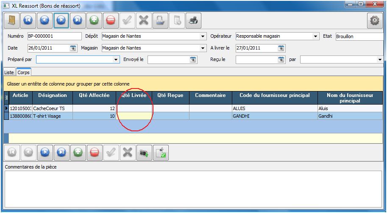Click the printer icon
Image resolution: width=387 pixels, height=213 pixels.
pos(193,20)
